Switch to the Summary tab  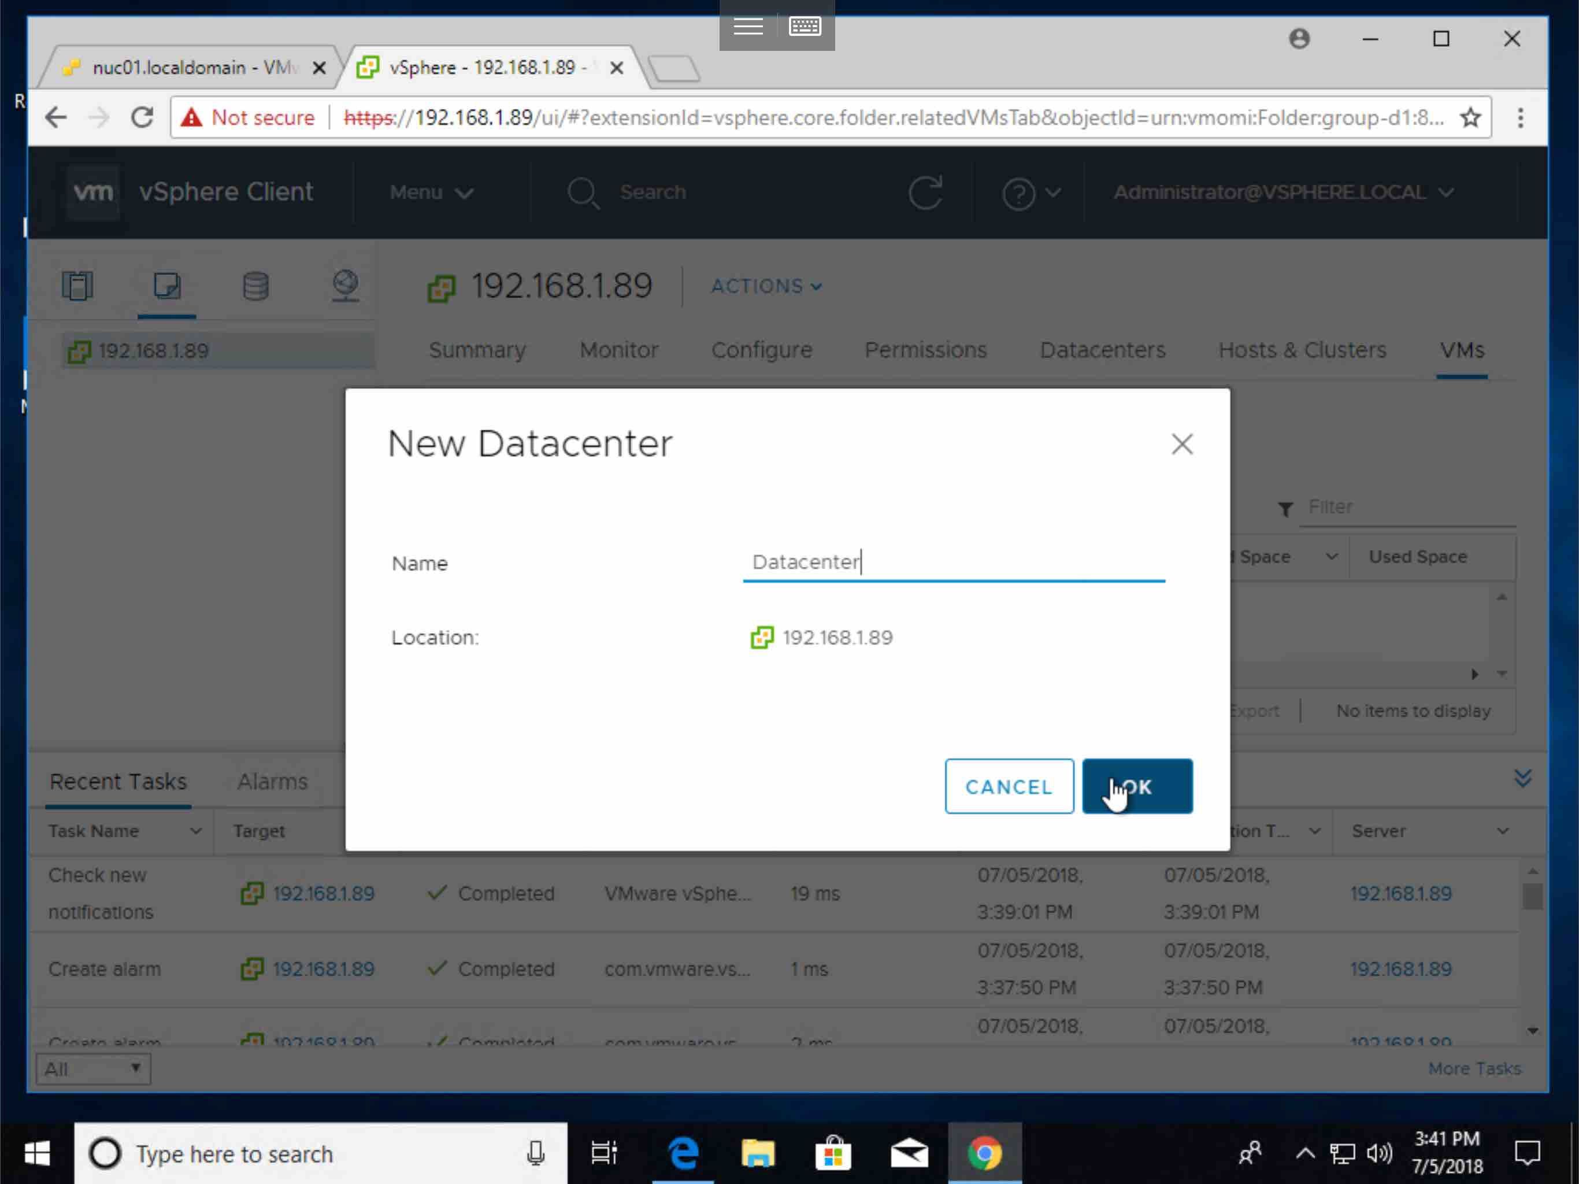click(x=477, y=350)
